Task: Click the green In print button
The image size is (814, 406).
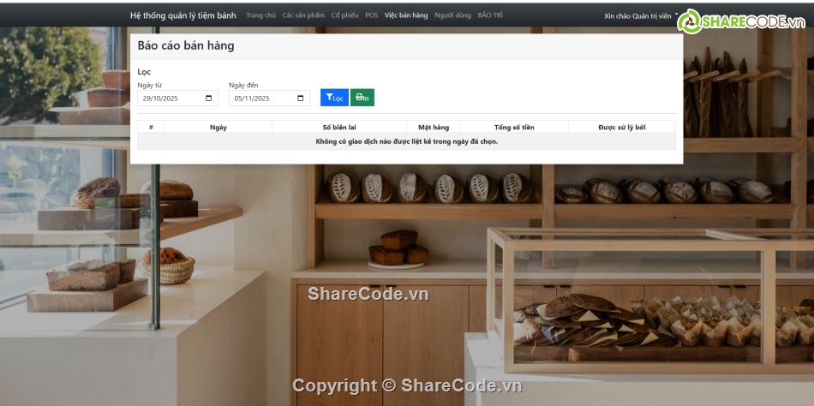Action: tap(362, 98)
